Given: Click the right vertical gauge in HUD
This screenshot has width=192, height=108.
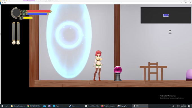Looking at the screenshot, I should 18,33.
